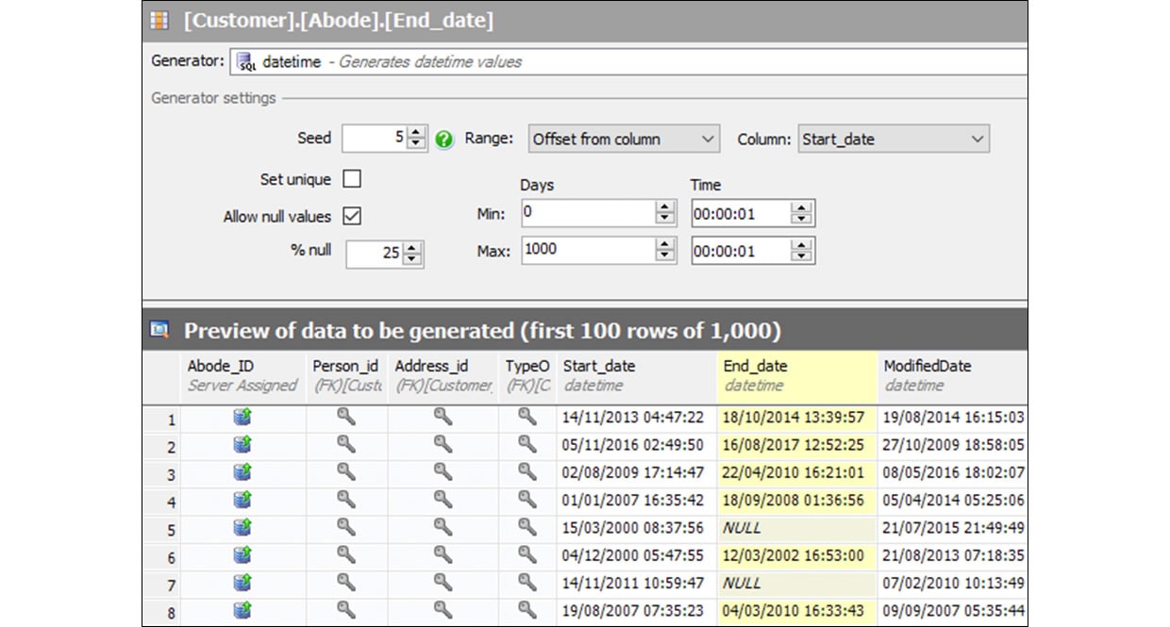Adjust the Min Time spinner arrows
The height and width of the screenshot is (627, 1170).
pyautogui.click(x=802, y=213)
